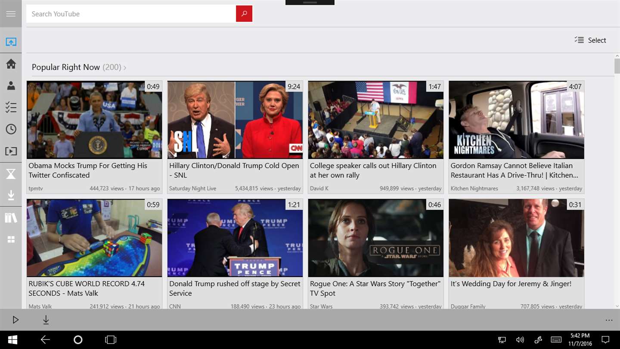Click the red search button
This screenshot has width=620, height=349.
(x=244, y=14)
